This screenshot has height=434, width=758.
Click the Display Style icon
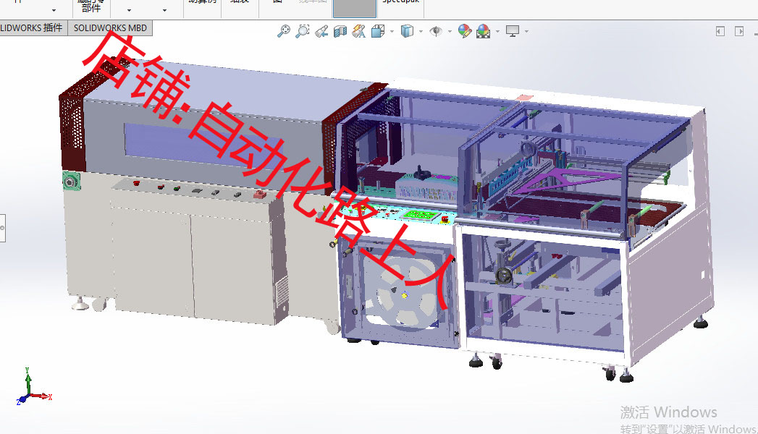(407, 31)
